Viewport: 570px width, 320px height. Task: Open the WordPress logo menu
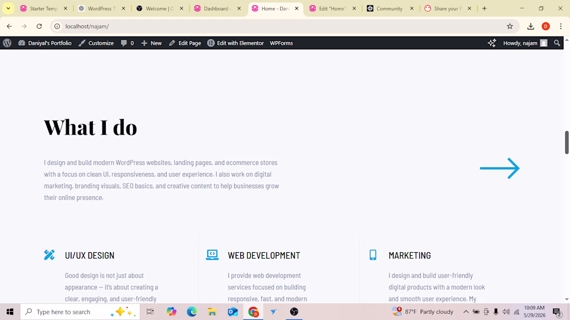7,43
